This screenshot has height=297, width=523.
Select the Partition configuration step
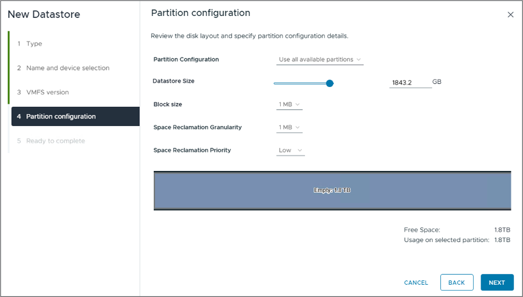[x=61, y=116]
